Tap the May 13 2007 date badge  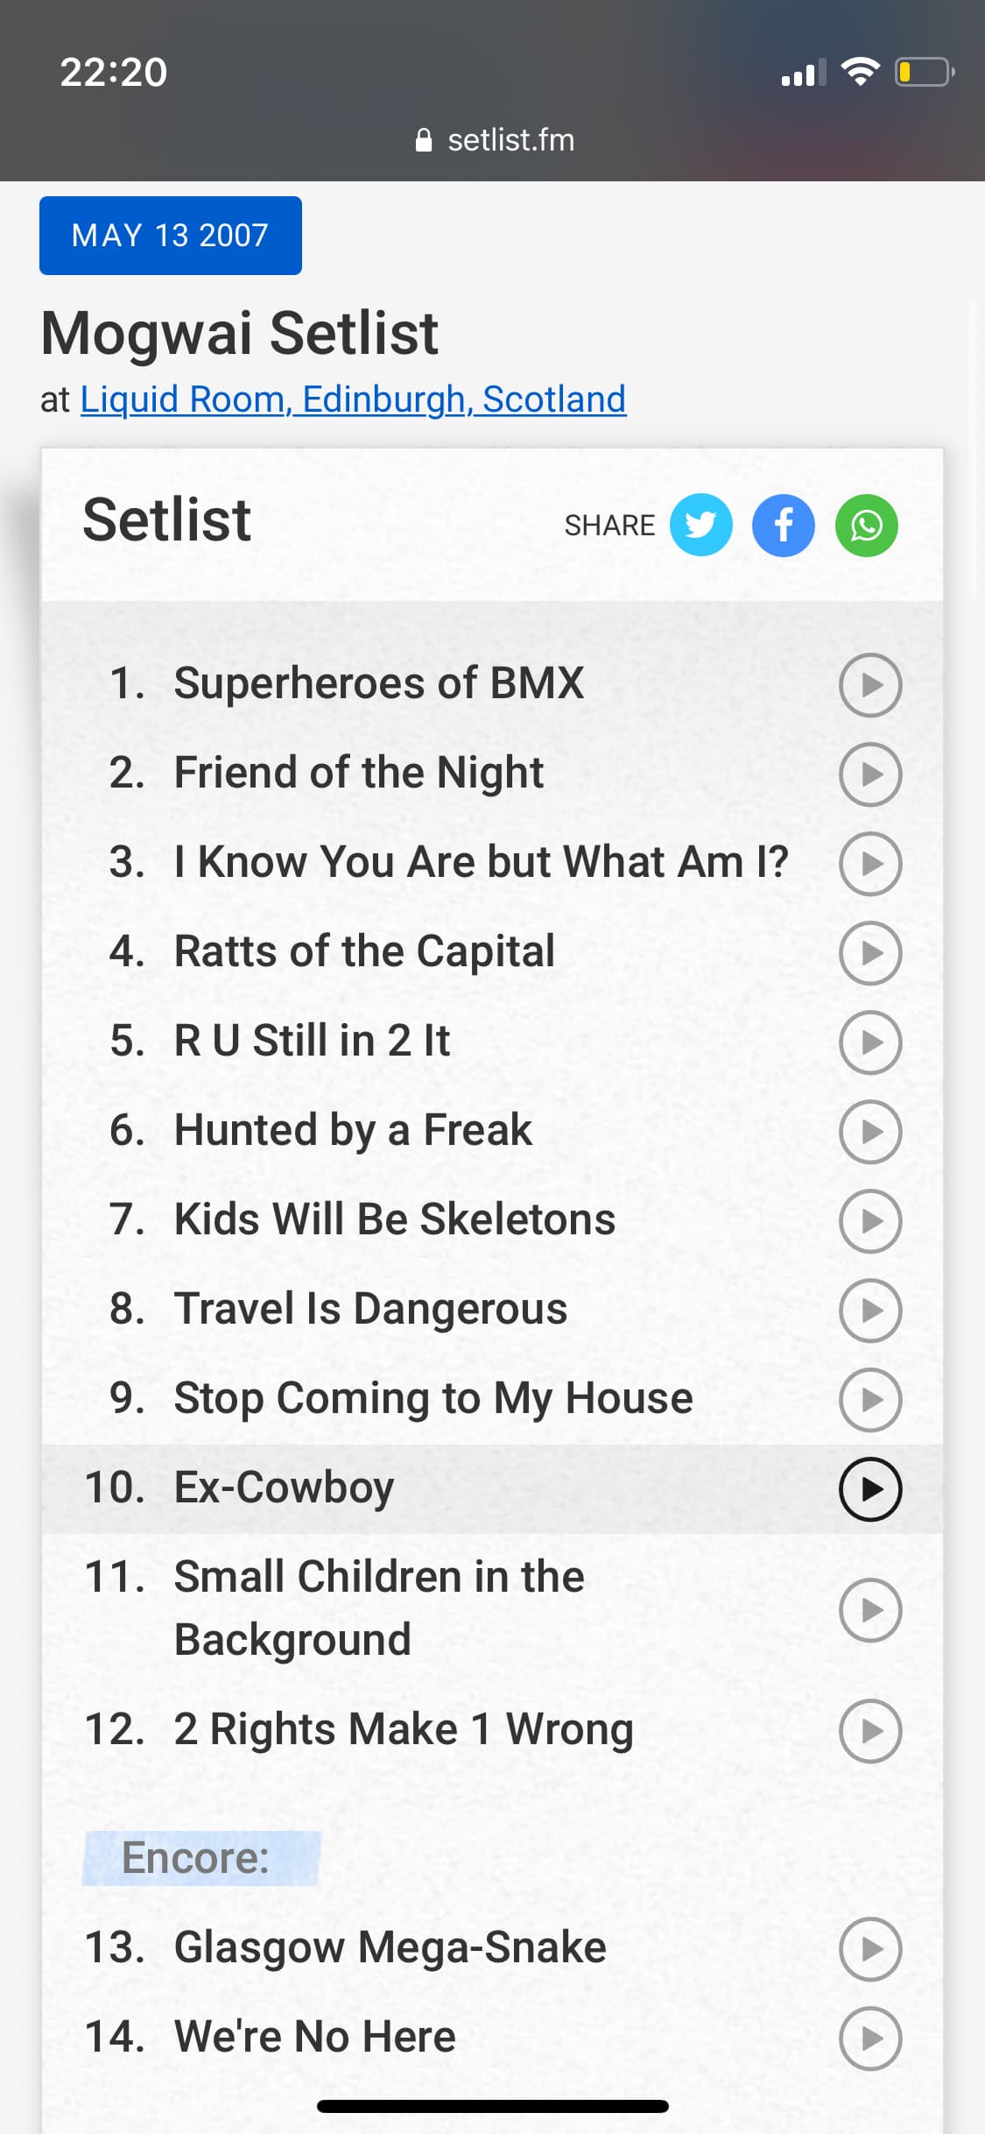point(171,236)
